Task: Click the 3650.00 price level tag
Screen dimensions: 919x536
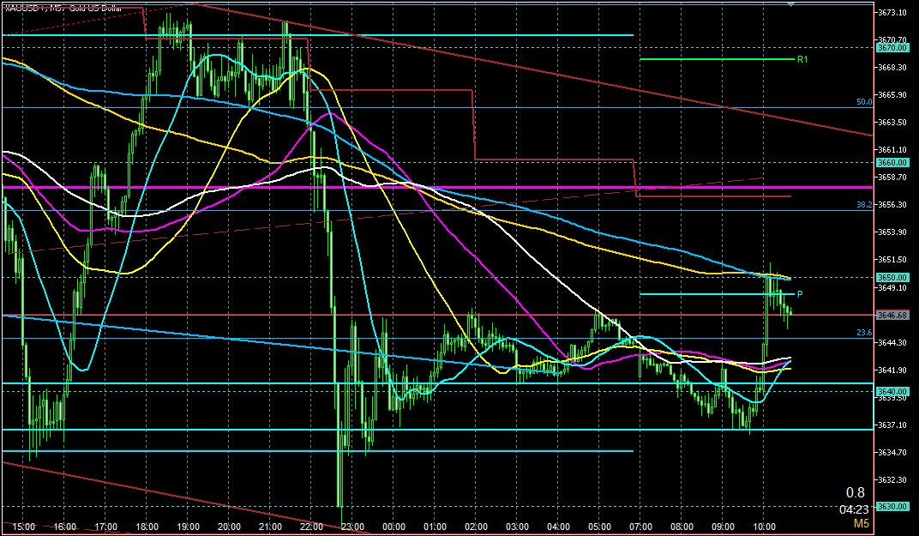Action: 892,277
